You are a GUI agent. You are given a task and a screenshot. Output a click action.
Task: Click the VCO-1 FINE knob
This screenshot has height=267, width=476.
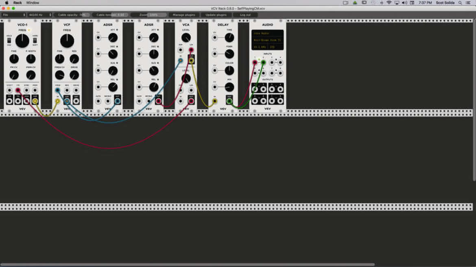tap(14, 59)
